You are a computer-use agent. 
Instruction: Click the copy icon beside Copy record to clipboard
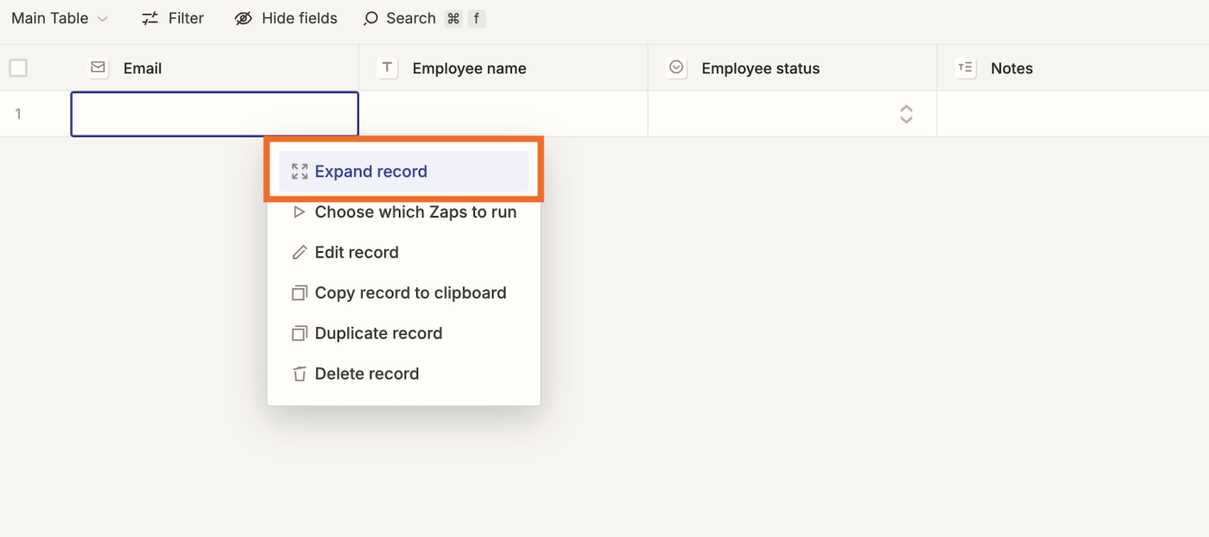300,293
